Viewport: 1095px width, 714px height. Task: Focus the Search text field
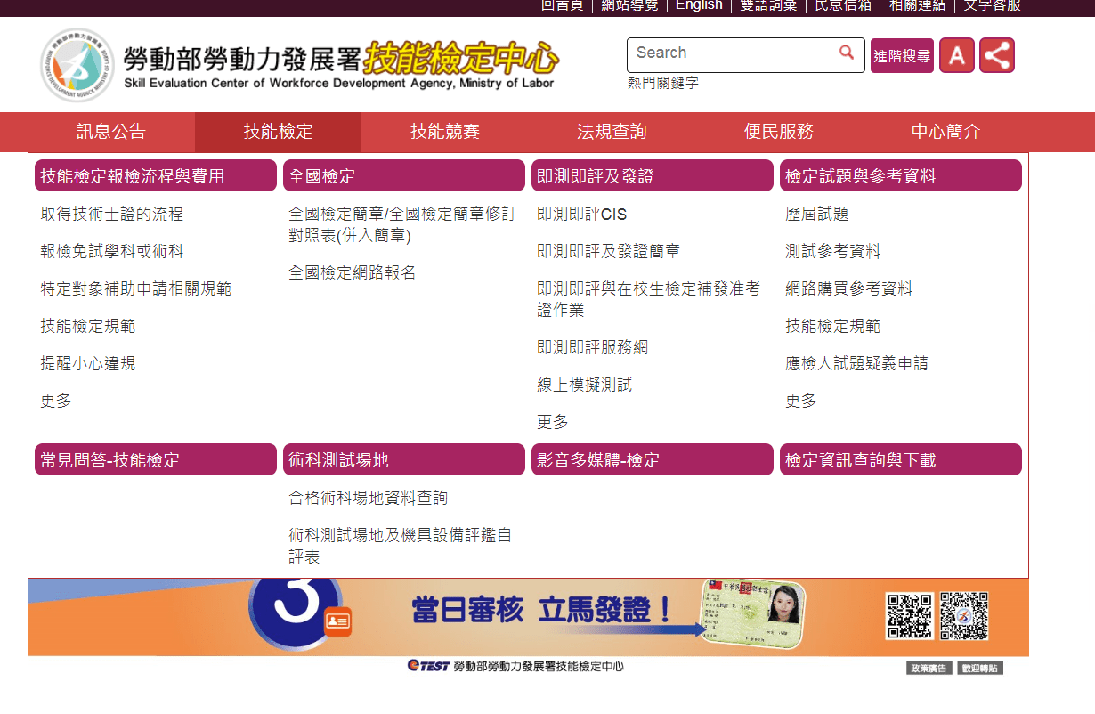[x=730, y=53]
